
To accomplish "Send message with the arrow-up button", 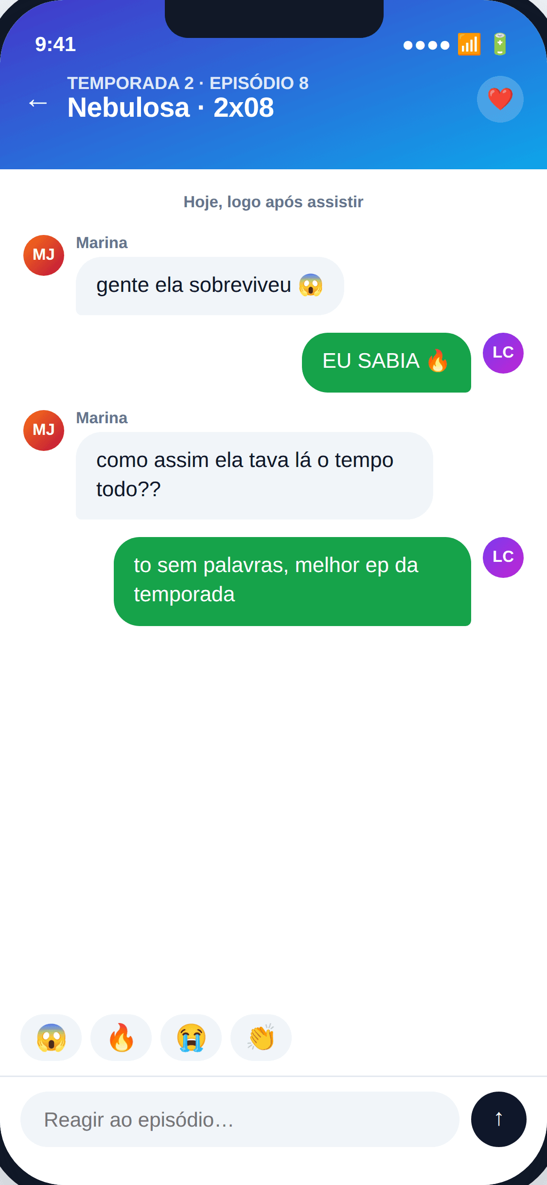I will click(x=498, y=1119).
